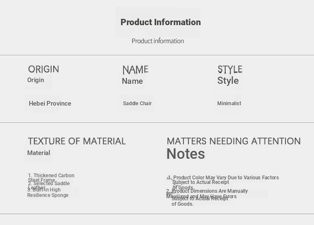Image resolution: width=314 pixels, height=225 pixels.
Task: Click the MATTERS NEEDING ATTENTION heading
Action: coord(234,141)
